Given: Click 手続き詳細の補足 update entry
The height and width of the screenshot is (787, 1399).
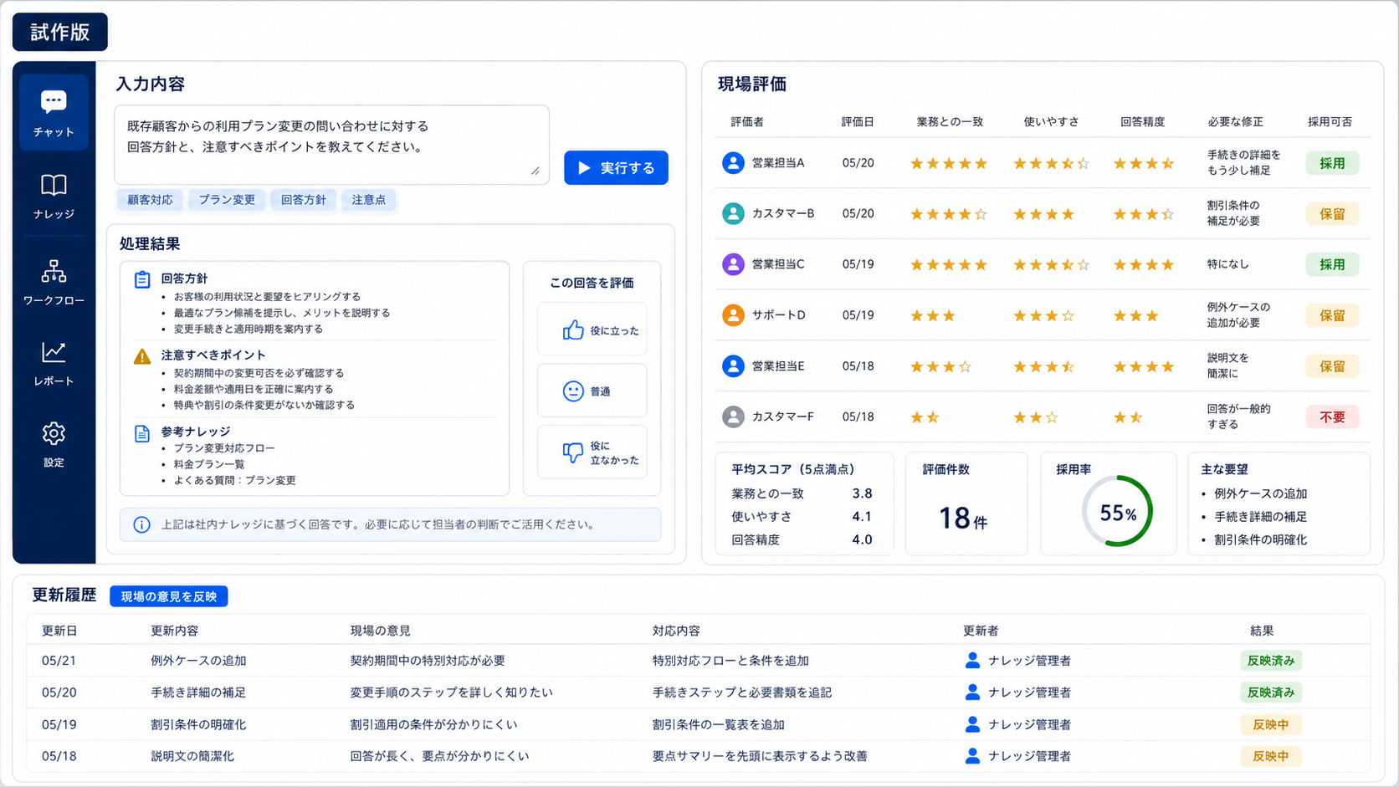Looking at the screenshot, I should coord(198,692).
